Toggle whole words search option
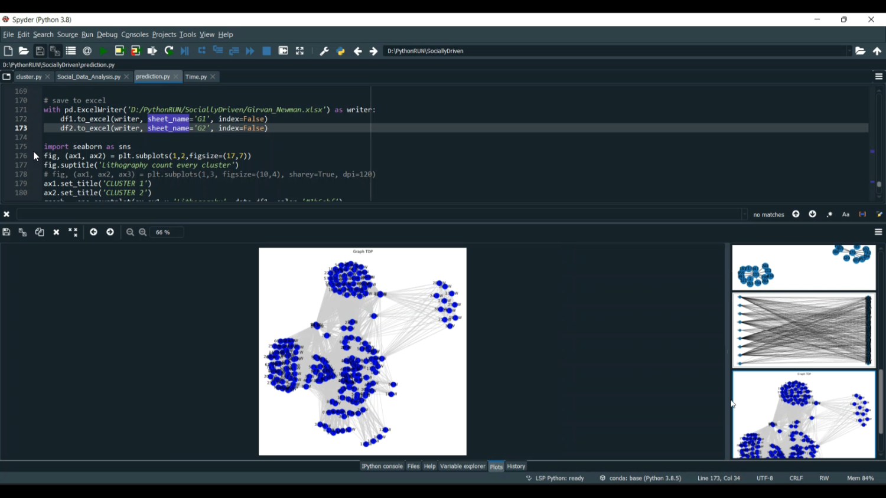Viewport: 886px width, 498px height. point(862,215)
